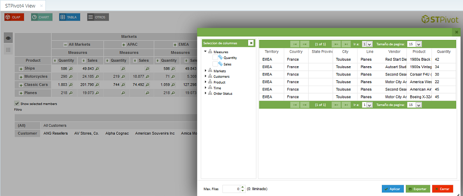Close the Seleccion de columnas panel
Viewport: 463px width, 196px height.
click(251, 43)
